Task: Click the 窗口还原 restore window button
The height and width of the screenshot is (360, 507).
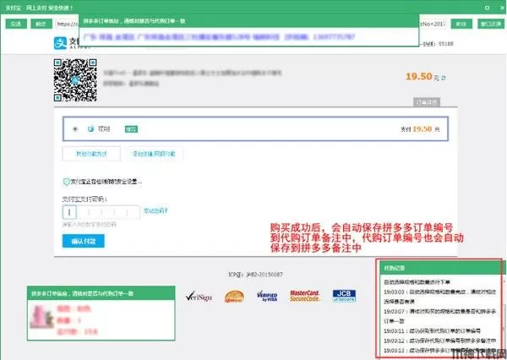Action: tap(491, 24)
